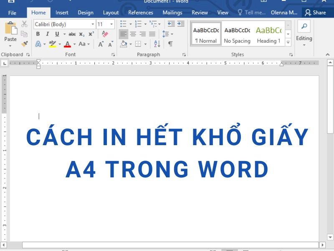334x251 pixels.
Task: Open underline style dropdown arrow
Action: pos(64,34)
